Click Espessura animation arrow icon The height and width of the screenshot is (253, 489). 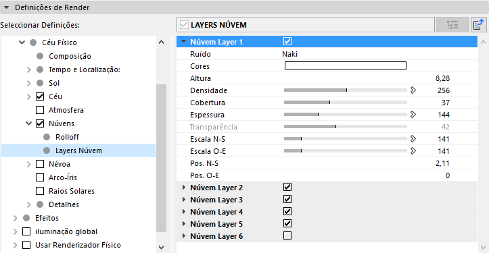click(413, 115)
